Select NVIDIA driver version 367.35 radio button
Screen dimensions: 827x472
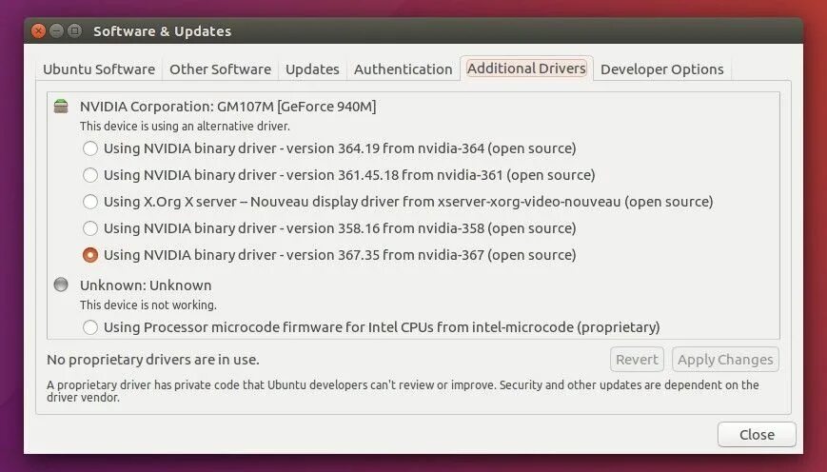pyautogui.click(x=90, y=255)
